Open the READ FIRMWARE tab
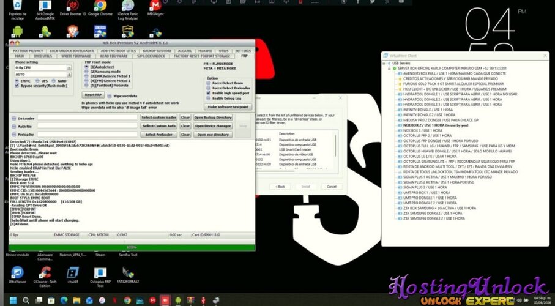This screenshot has width=555, height=306. point(114,56)
